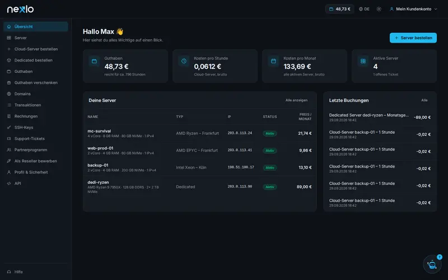448x280 pixels.
Task: Click the wallet icon in Guthaben card
Action: coord(94,61)
